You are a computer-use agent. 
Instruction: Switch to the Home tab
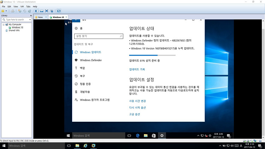coord(40,17)
